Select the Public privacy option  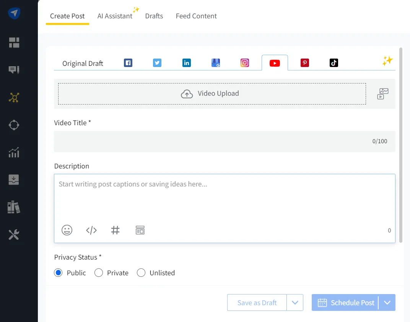tap(58, 273)
